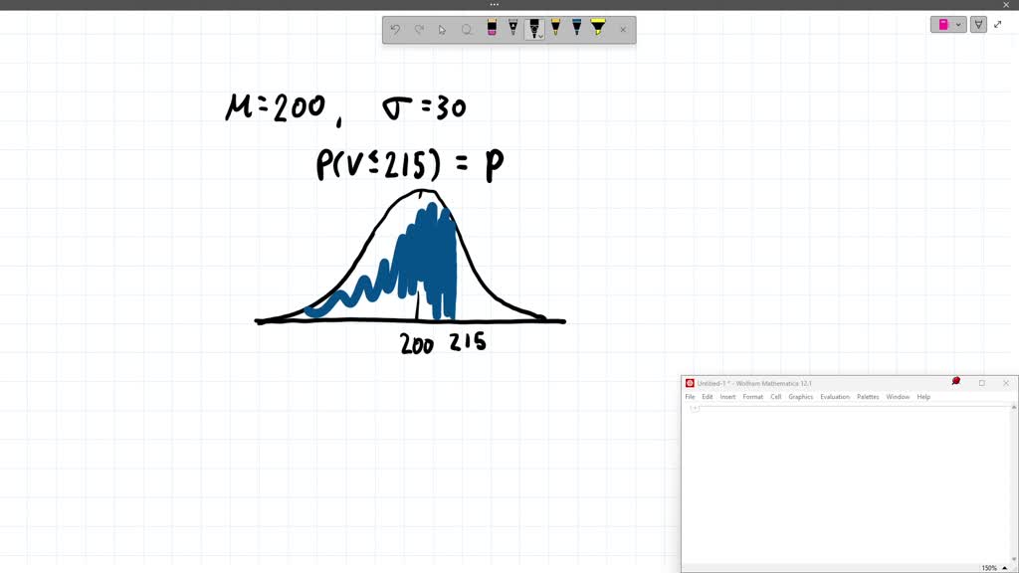This screenshot has height=573, width=1019.
Task: Click the Undo icon
Action: (395, 29)
